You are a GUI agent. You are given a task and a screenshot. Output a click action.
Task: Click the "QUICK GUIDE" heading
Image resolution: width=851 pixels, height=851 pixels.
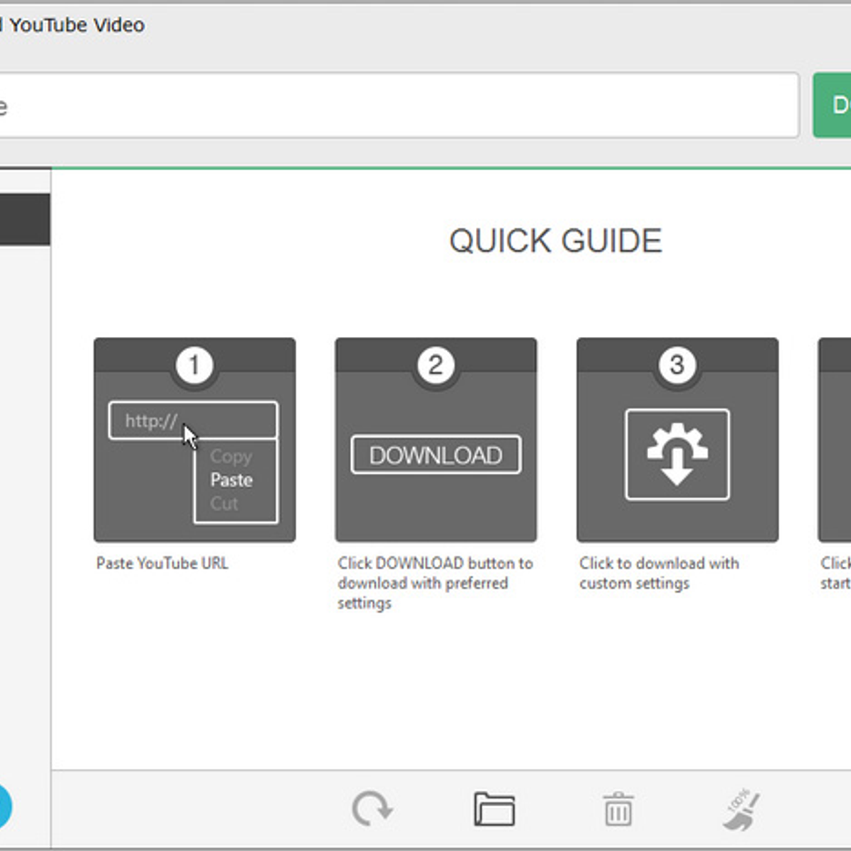pos(556,241)
